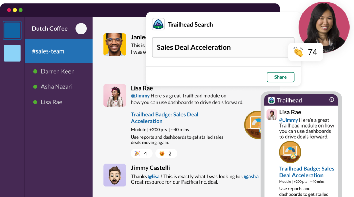354x197 pixels.
Task: Click the green status dot beside Lisa Rae
Action: 35,102
